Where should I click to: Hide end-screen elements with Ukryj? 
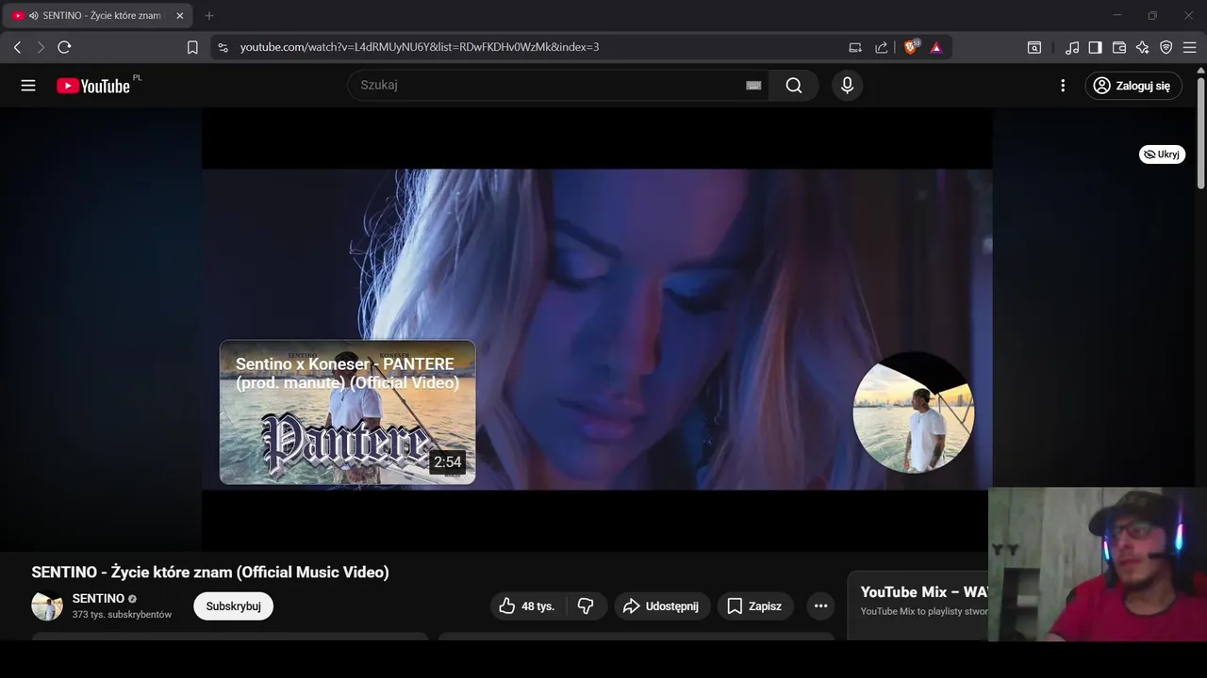[x=1162, y=154]
